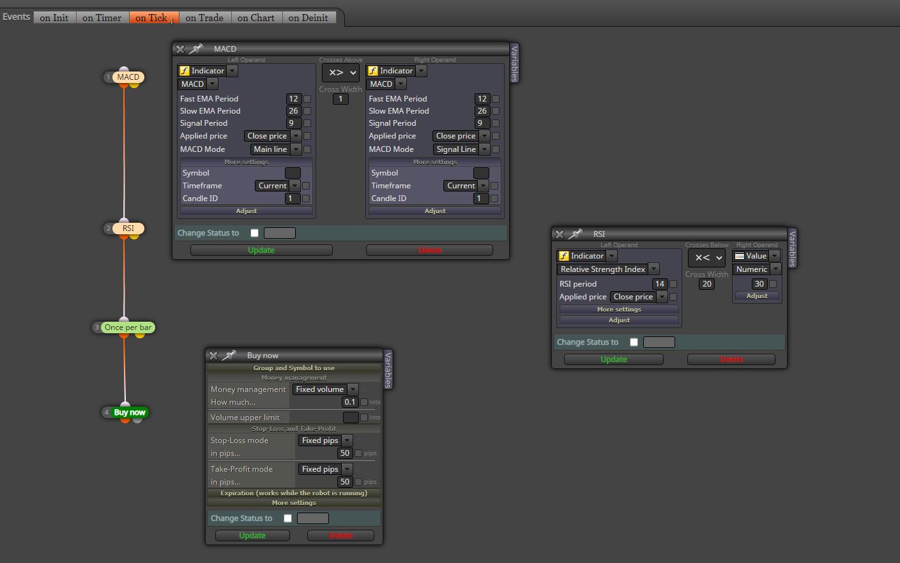This screenshot has width=900, height=563.
Task: Click the green Update button in MACD panel
Action: [x=261, y=250]
